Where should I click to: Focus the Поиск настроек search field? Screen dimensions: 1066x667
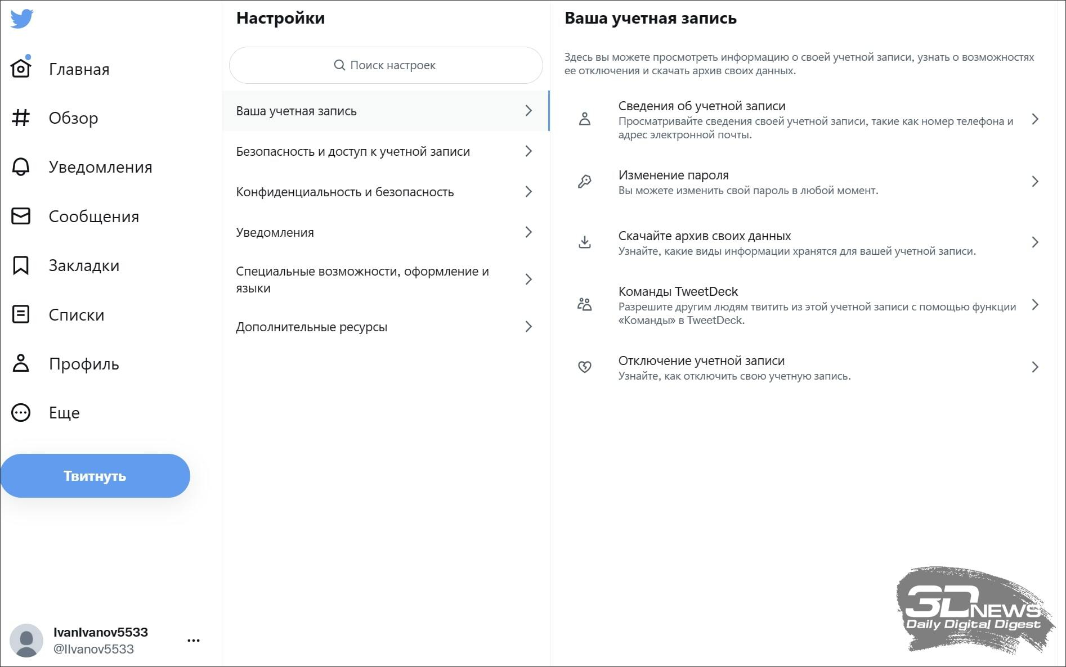pyautogui.click(x=386, y=65)
